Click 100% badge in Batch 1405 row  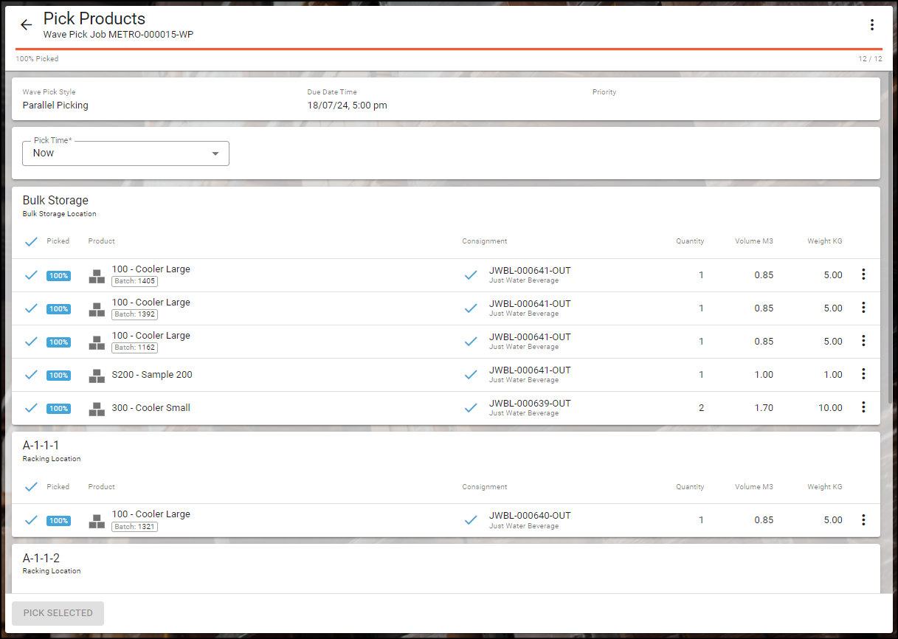click(x=58, y=276)
